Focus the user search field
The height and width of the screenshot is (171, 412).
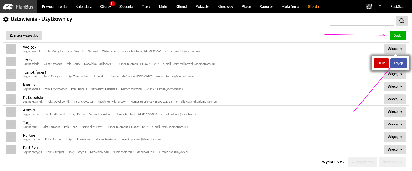tap(362, 21)
